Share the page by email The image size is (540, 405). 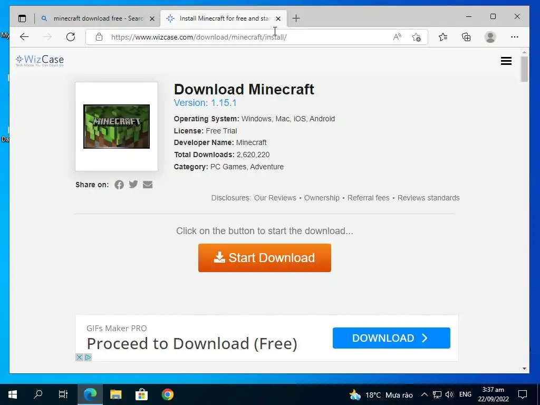coord(148,185)
